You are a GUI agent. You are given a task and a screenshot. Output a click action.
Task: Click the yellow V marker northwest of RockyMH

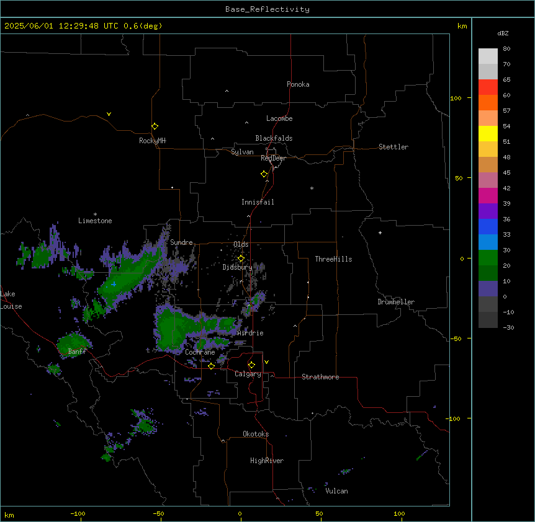tap(109, 114)
